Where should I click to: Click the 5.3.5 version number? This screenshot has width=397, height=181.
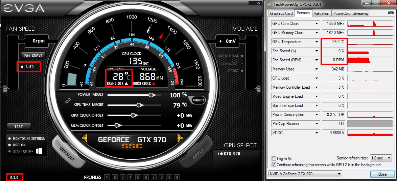pyautogui.click(x=15, y=178)
